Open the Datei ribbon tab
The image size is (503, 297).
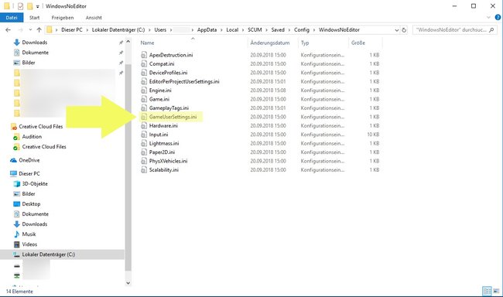pyautogui.click(x=12, y=18)
